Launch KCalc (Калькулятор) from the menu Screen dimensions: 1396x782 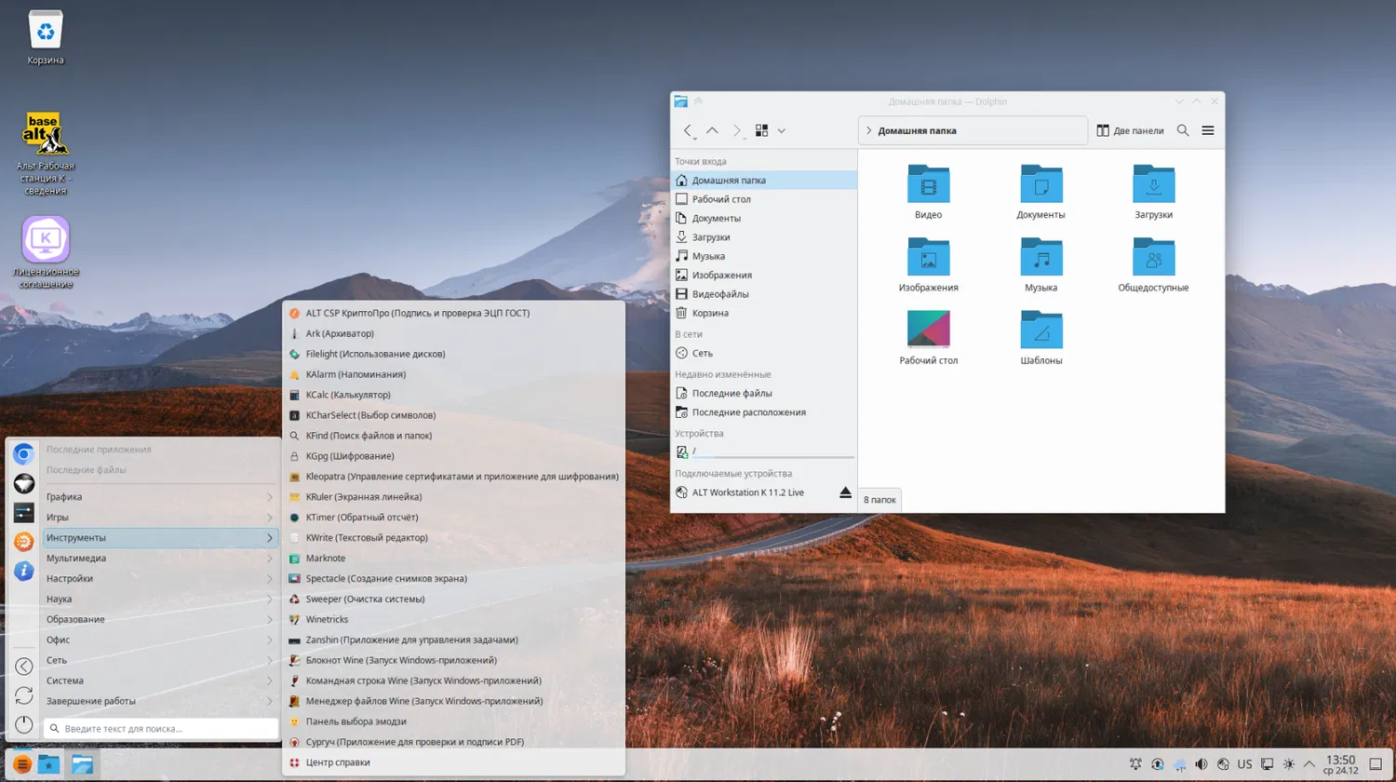click(x=348, y=395)
